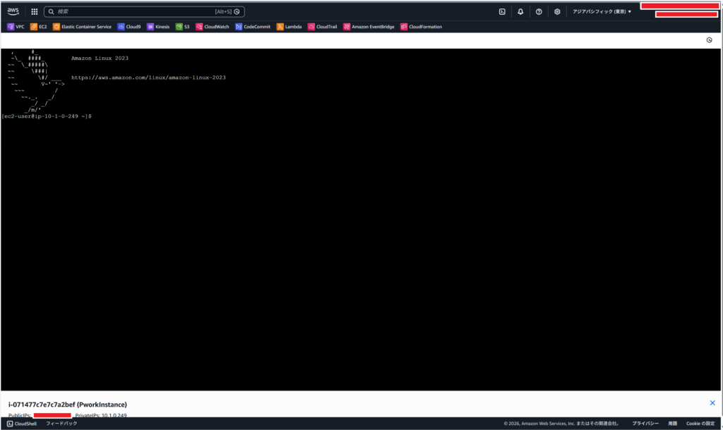Image resolution: width=723 pixels, height=430 pixels.
Task: Open the help question mark menu
Action: pyautogui.click(x=539, y=11)
